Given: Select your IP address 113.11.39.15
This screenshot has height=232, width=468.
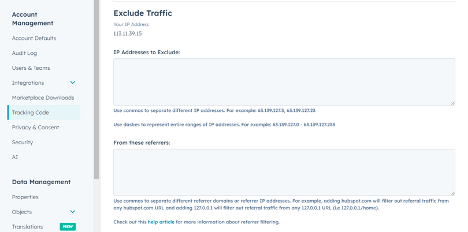Looking at the screenshot, I should pyautogui.click(x=128, y=33).
